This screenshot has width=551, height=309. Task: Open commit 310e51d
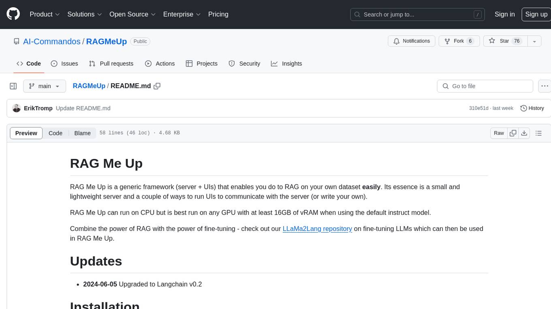pos(478,108)
